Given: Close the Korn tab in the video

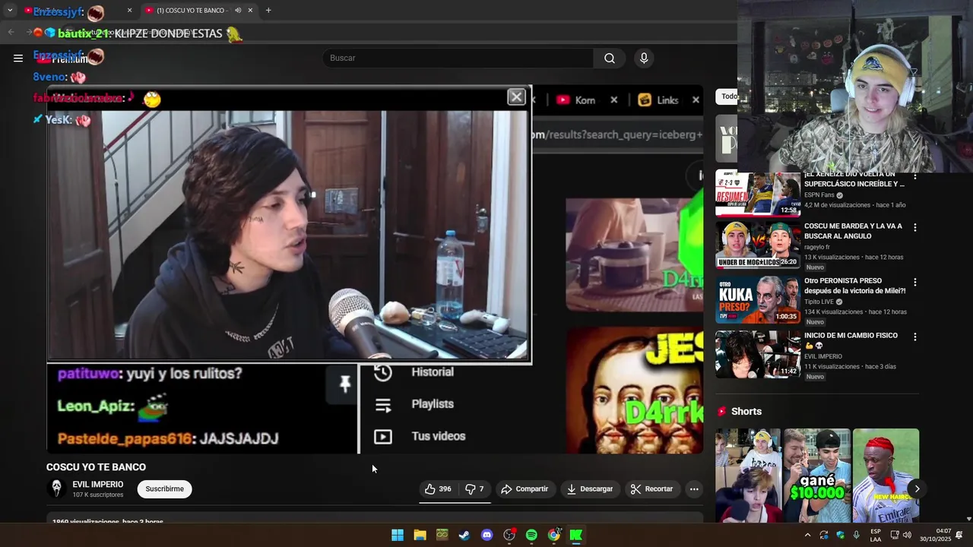Looking at the screenshot, I should [x=614, y=100].
